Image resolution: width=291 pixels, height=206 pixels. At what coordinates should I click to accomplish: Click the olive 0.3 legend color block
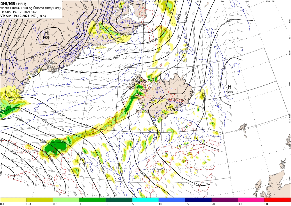40,200
